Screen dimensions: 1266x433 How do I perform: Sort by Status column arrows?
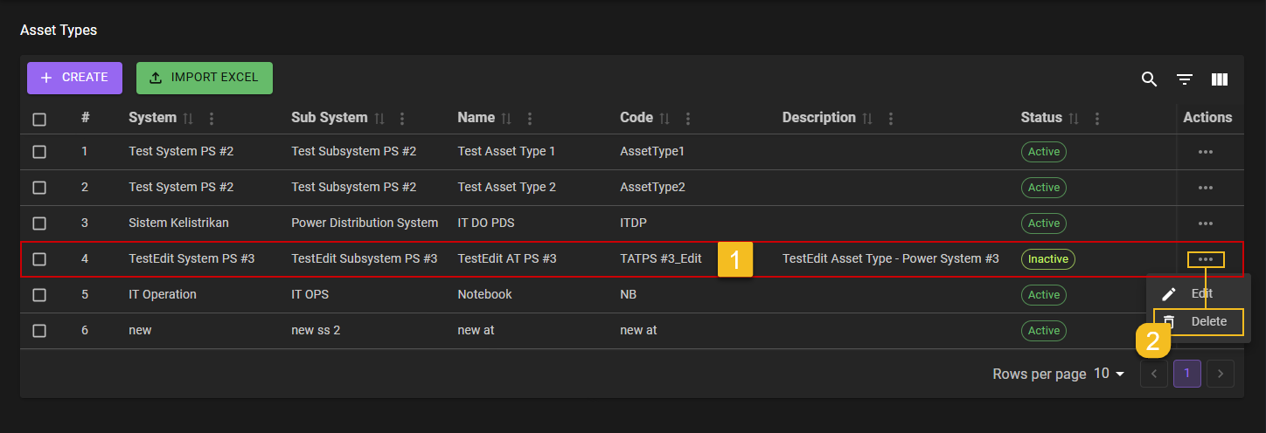click(x=1074, y=118)
